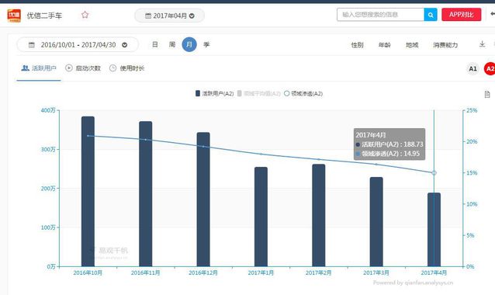This screenshot has width=495, height=295.
Task: Click the download icon at top right
Action: tap(482, 44)
